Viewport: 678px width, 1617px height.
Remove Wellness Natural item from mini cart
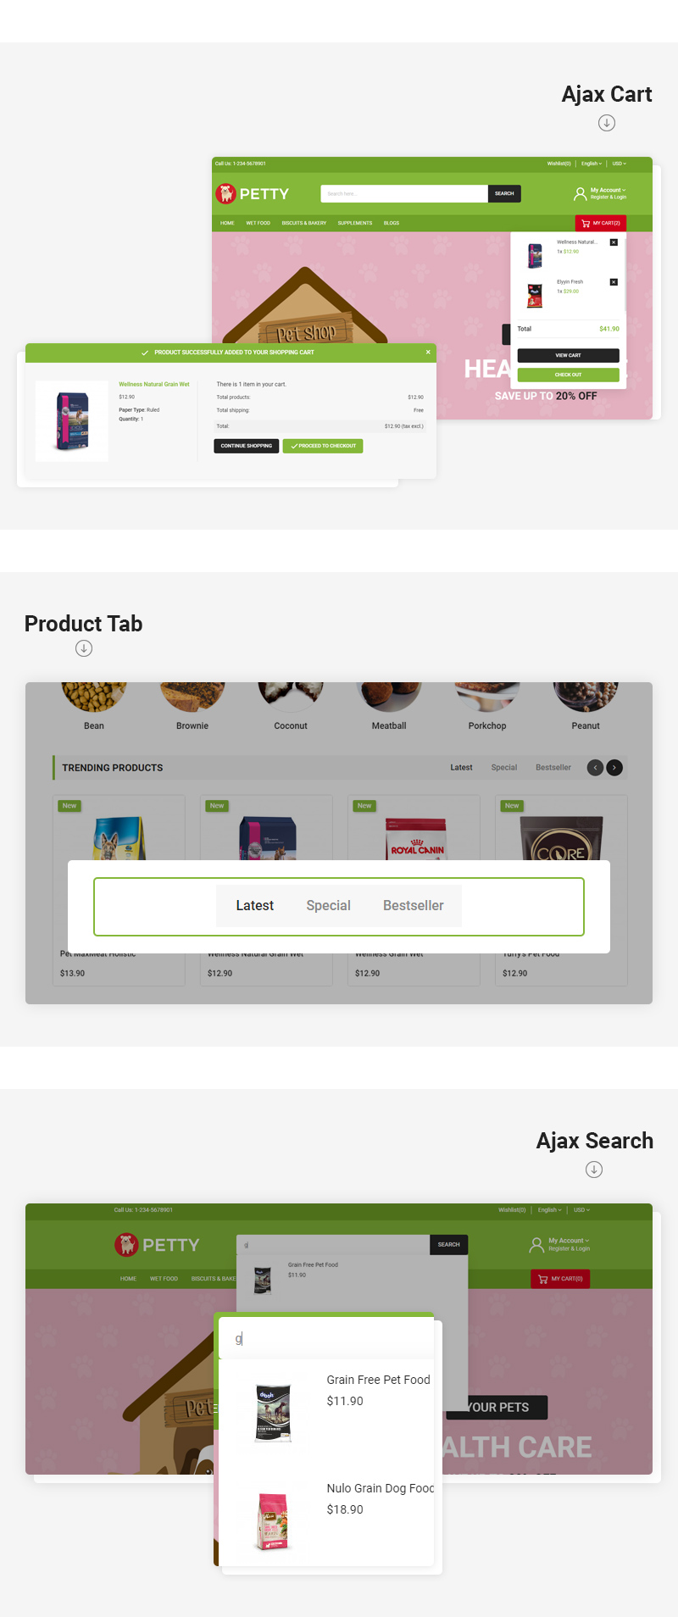[x=614, y=242]
